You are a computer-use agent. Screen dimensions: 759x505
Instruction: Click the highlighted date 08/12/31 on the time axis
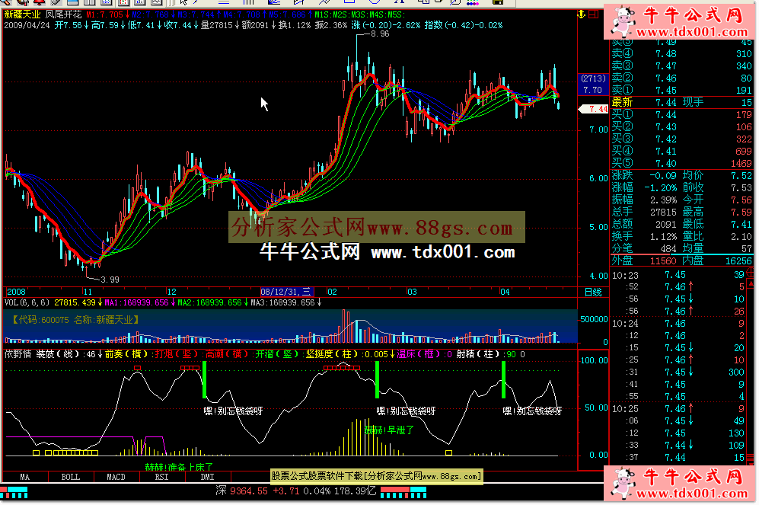point(287,292)
